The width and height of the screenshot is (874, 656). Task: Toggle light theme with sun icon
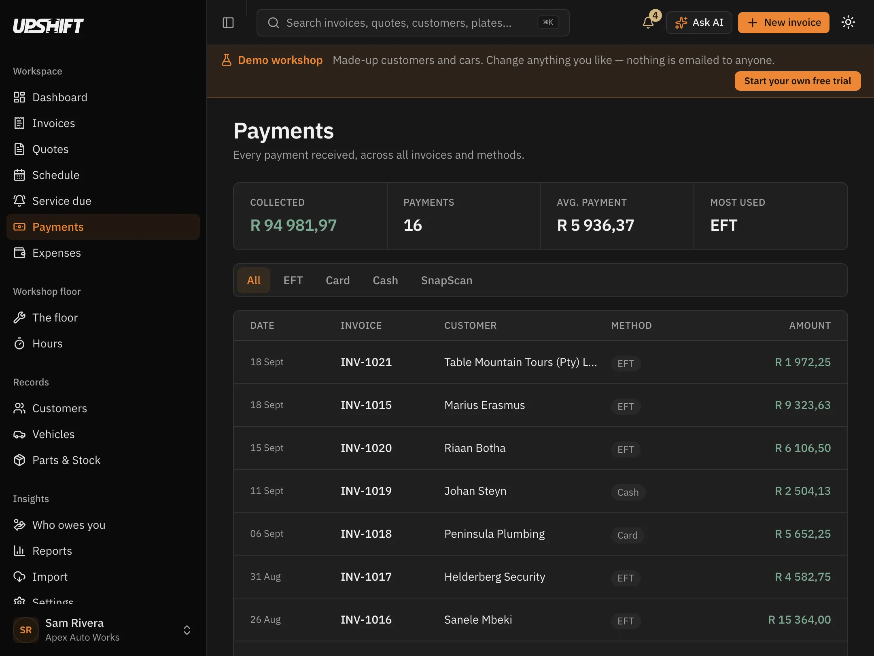point(848,22)
